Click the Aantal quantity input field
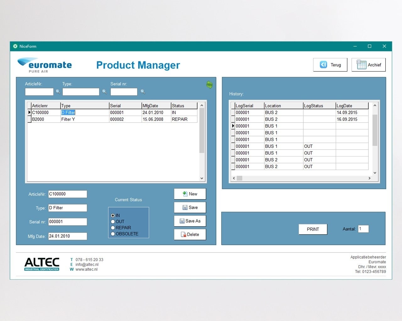 (363, 229)
